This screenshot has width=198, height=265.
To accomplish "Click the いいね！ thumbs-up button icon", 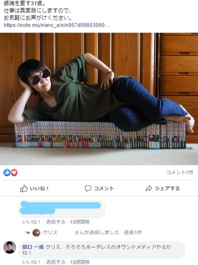I will [24, 188].
